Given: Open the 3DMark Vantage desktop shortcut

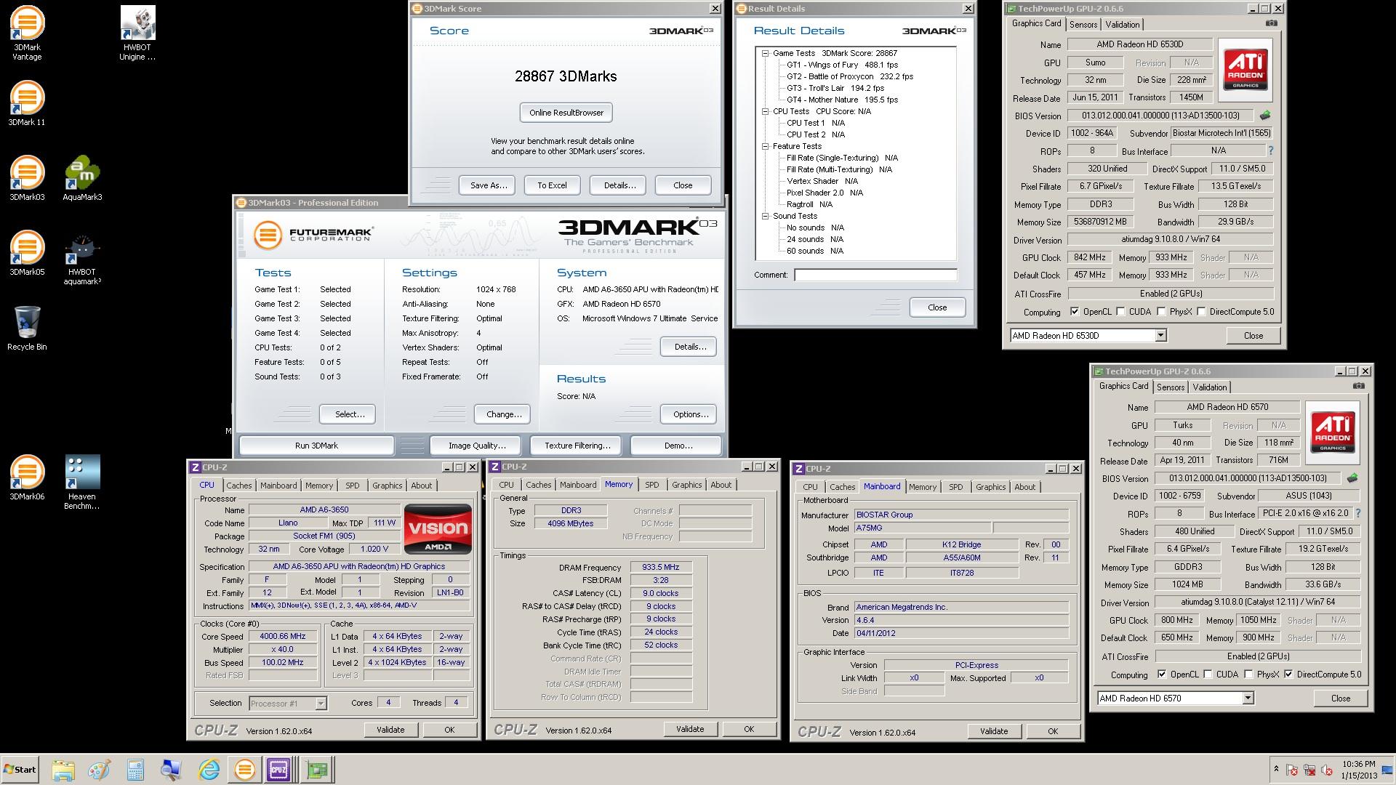Looking at the screenshot, I should (x=27, y=33).
